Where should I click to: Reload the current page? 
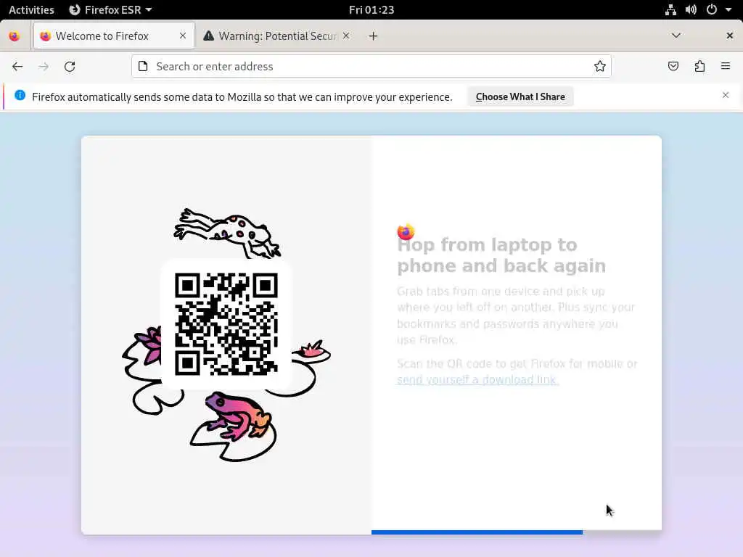click(70, 66)
